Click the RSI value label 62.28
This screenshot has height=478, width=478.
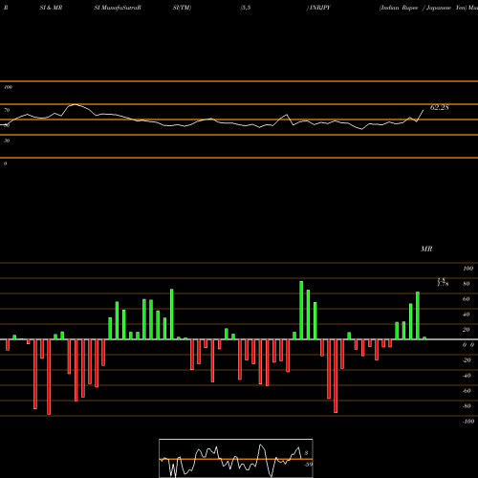click(x=440, y=108)
